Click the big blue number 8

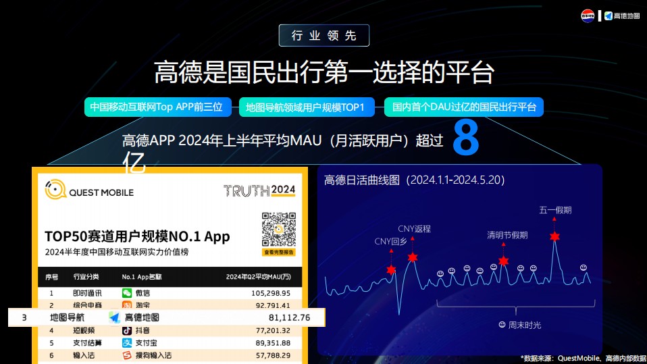click(x=466, y=138)
